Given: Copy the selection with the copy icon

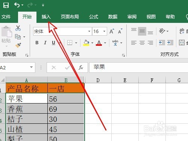Looking at the screenshot, I should [18, 37].
